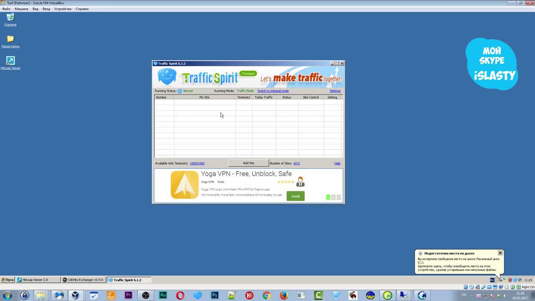535x301 pixels.
Task: Open the Справка menu
Action: 82,9
